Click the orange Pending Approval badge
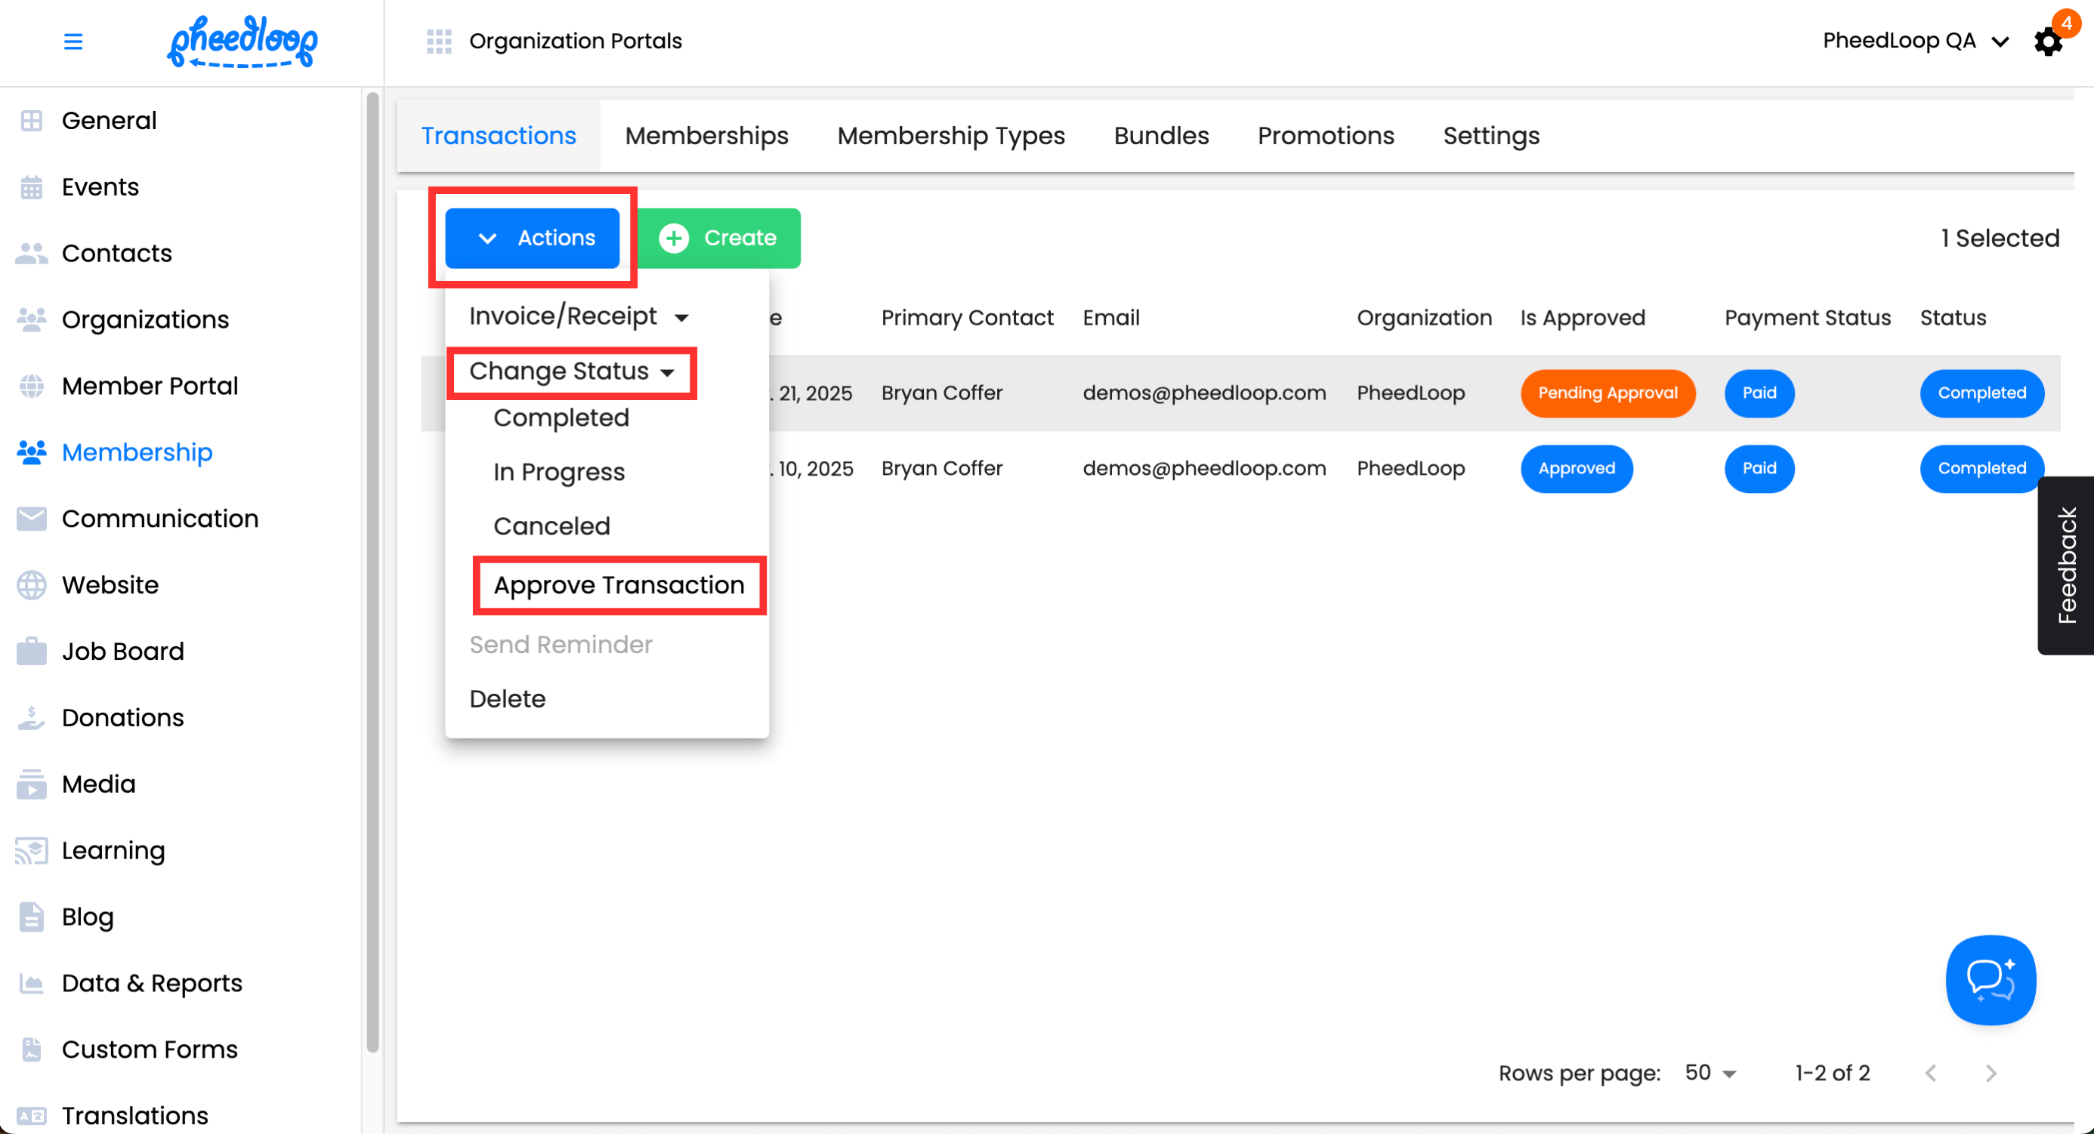Image resolution: width=2094 pixels, height=1134 pixels. pos(1607,393)
